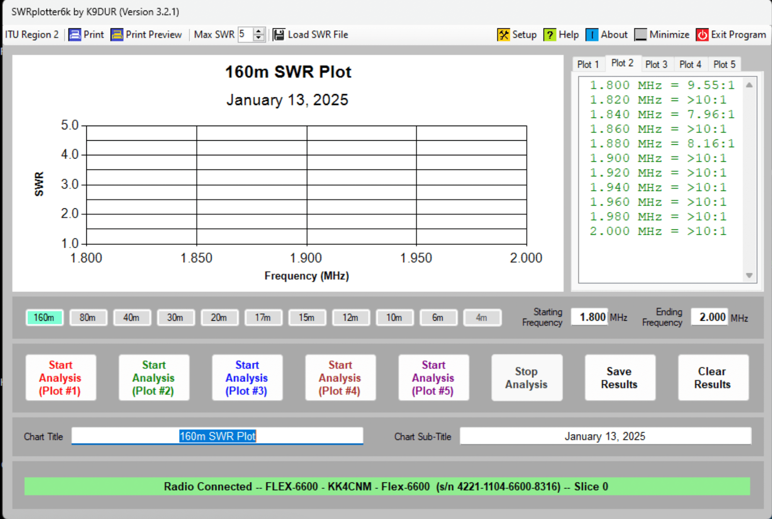Click the Load SWR File disk icon

[x=279, y=35]
